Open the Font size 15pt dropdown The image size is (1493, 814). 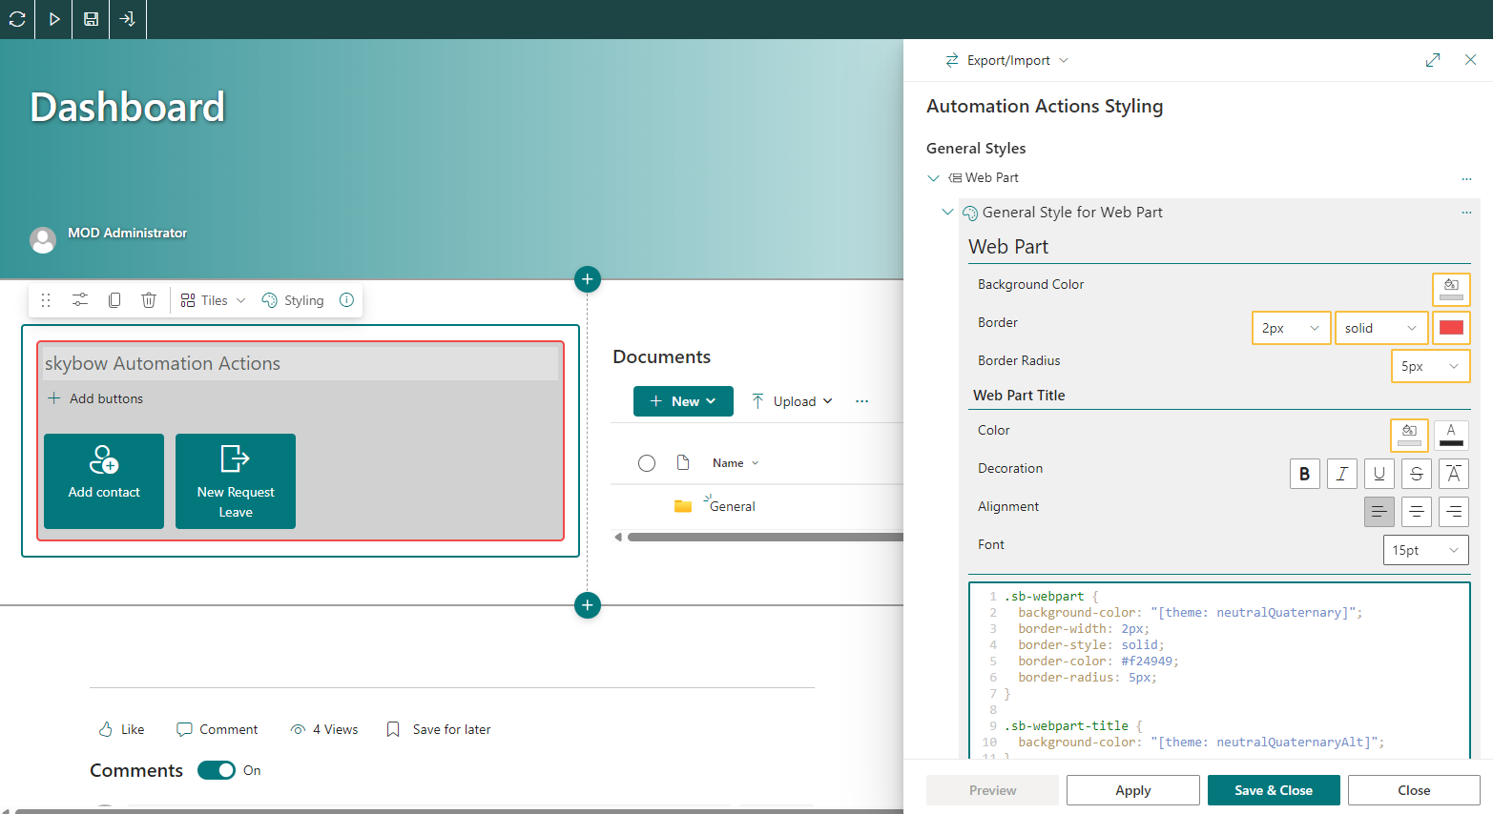tap(1425, 550)
